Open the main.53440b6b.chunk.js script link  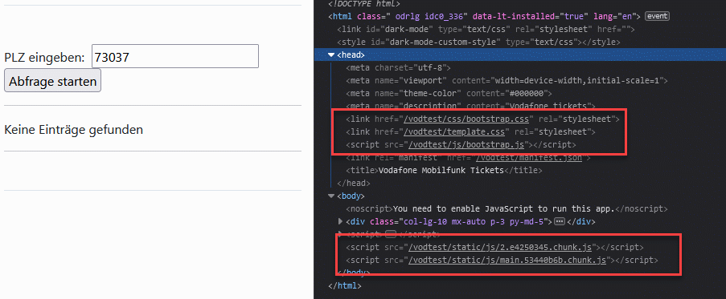(507, 261)
